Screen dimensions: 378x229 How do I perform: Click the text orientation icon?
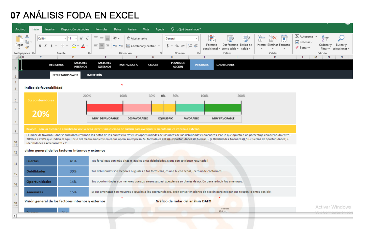115,38
